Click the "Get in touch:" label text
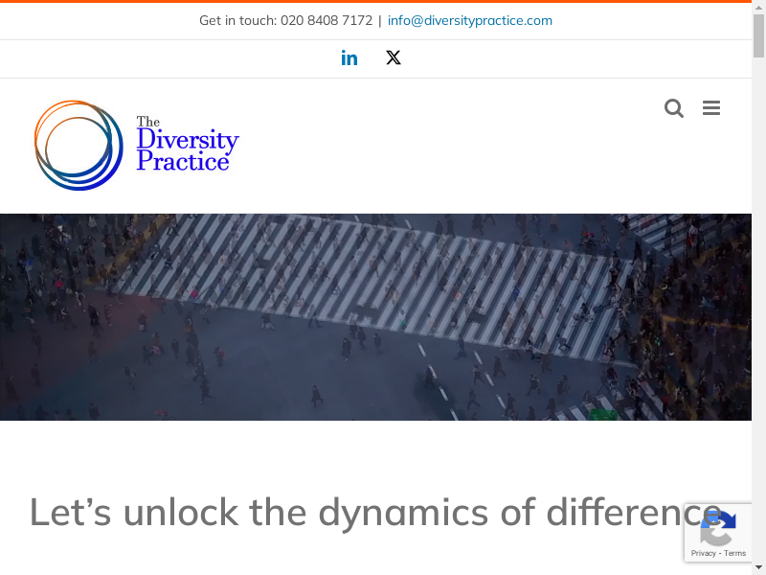Viewport: 766px width, 575px height. 237,20
